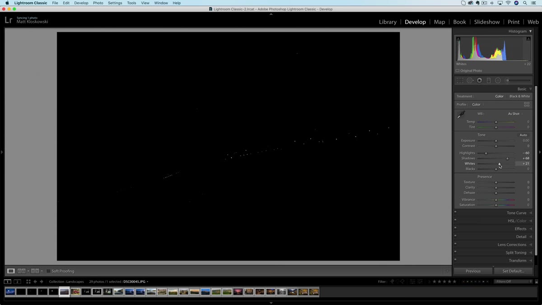This screenshot has width=542, height=305.
Task: Toggle the shadow clipping indicator in histogram
Action: point(458,39)
